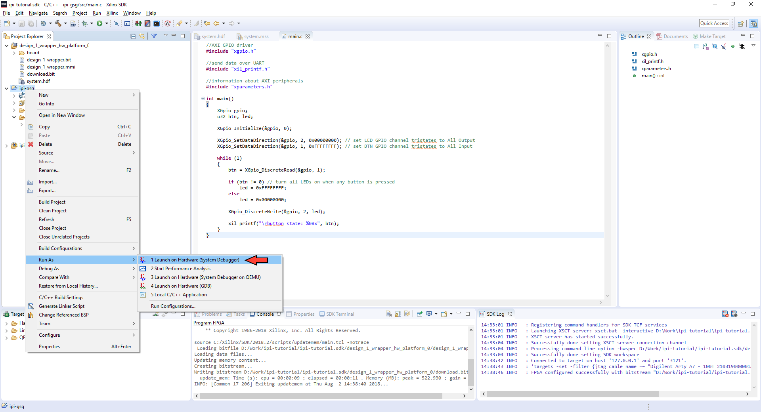
Task: Toggle alphabetical sort in Outline
Action: [x=706, y=46]
